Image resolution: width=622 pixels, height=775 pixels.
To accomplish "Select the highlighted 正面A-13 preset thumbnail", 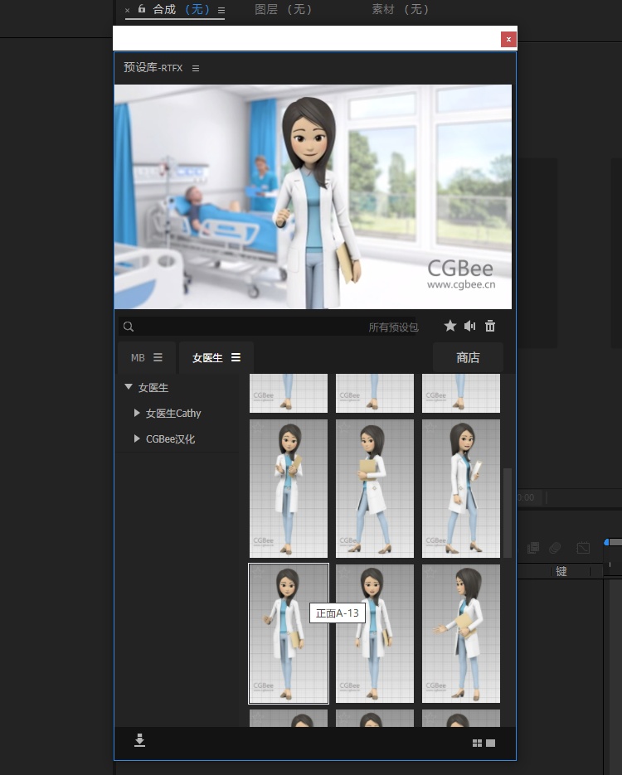I will pyautogui.click(x=289, y=633).
